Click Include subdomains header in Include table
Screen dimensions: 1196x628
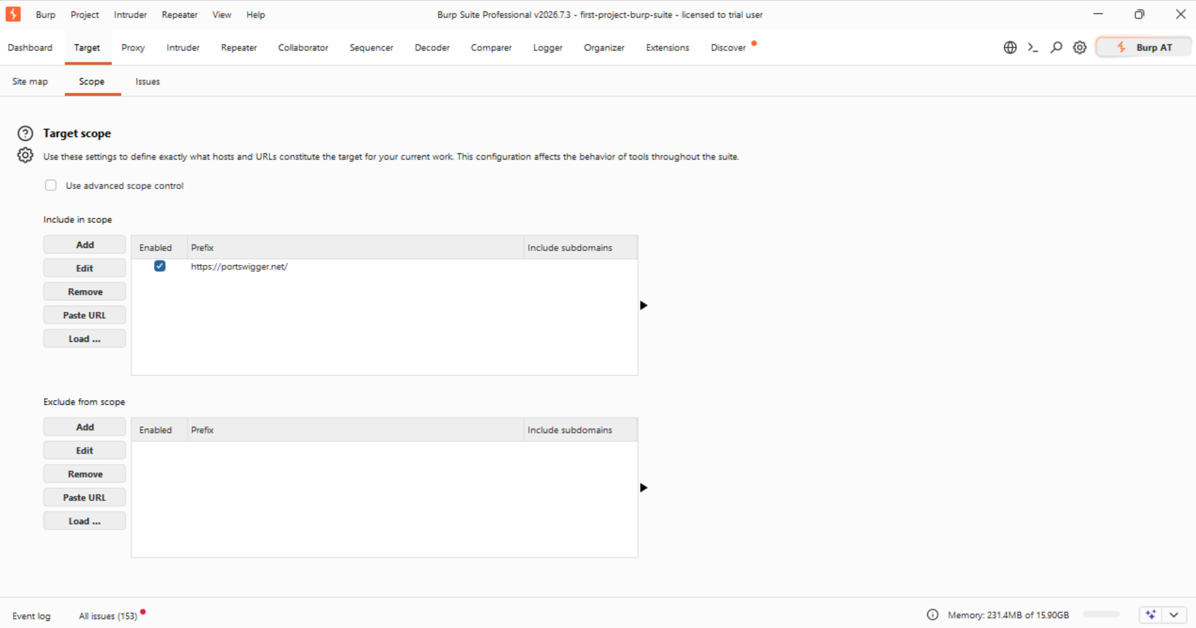(581, 247)
